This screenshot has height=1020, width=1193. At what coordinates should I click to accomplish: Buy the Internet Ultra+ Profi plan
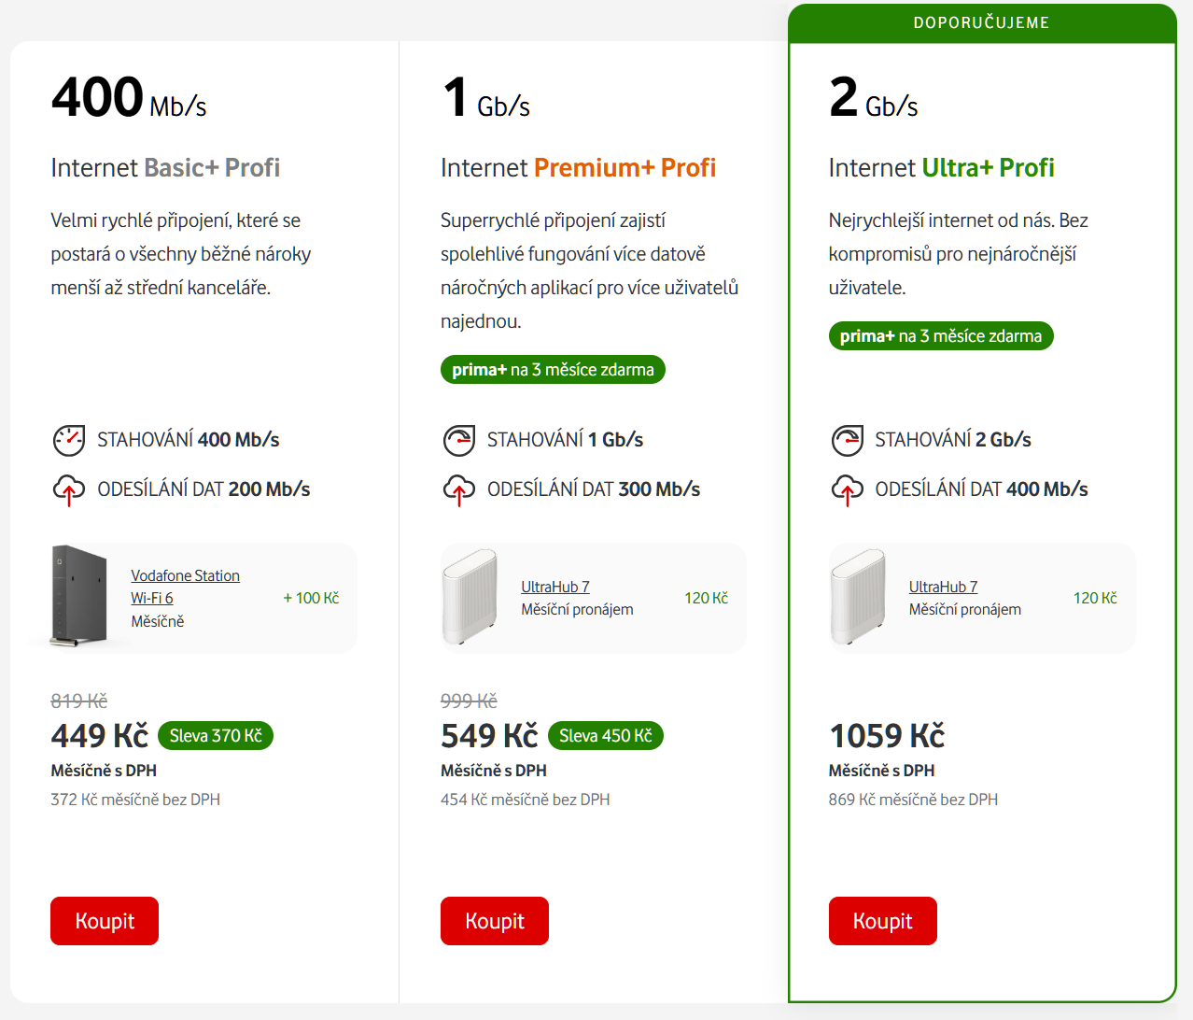[x=882, y=921]
